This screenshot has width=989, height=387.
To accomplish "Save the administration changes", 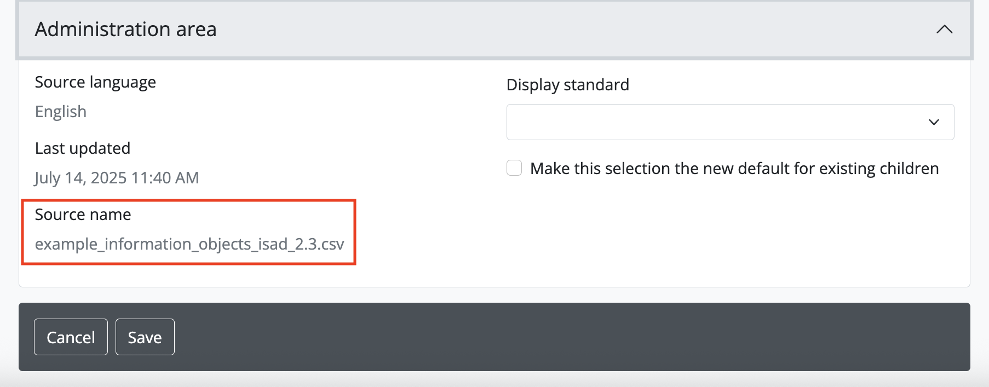I will tap(145, 337).
